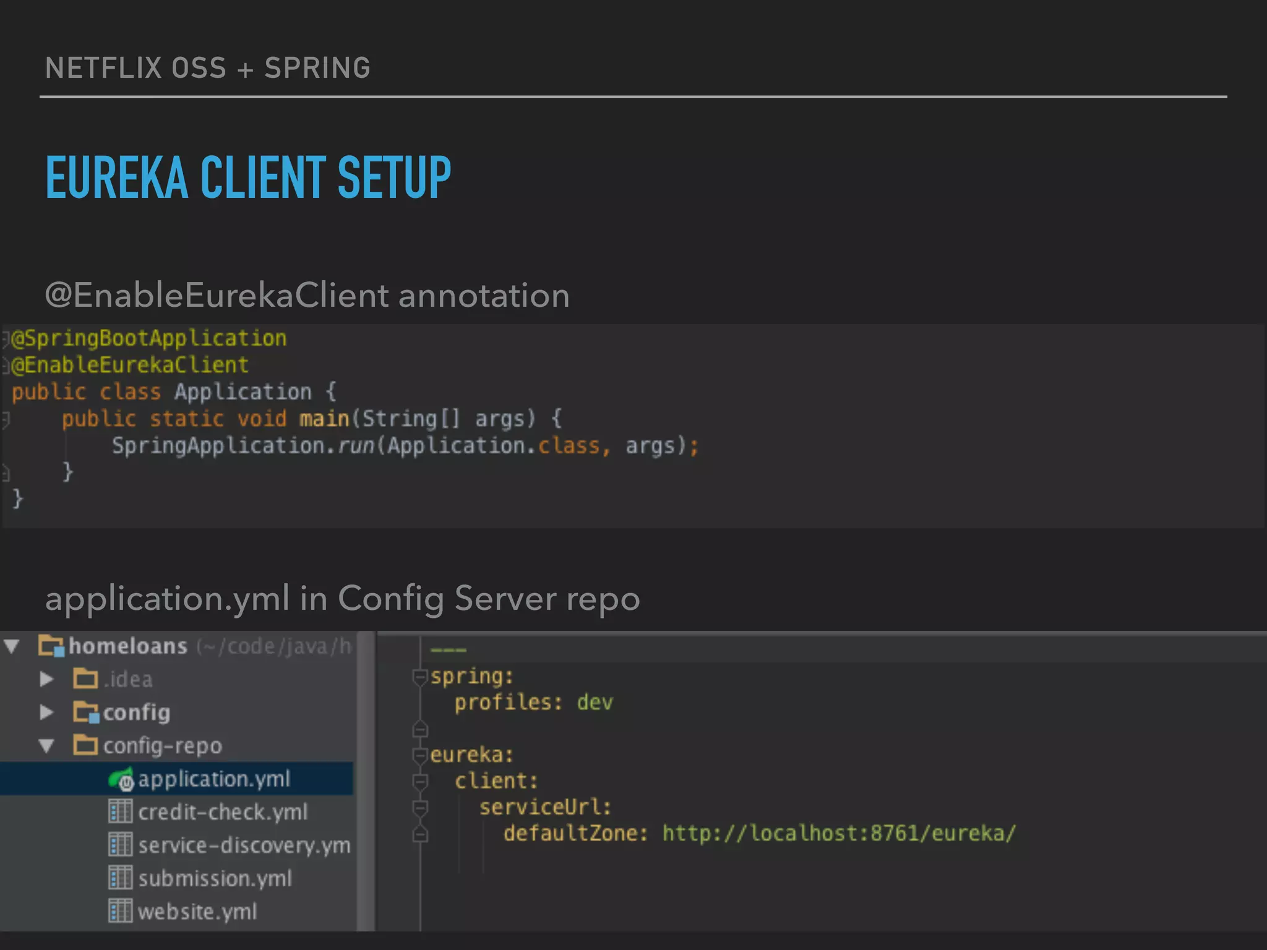Click the main method name
This screenshot has width=1267, height=950.
click(x=324, y=419)
